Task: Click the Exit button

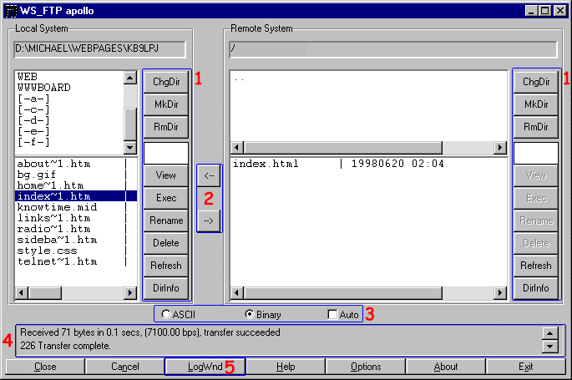Action: pos(526,367)
